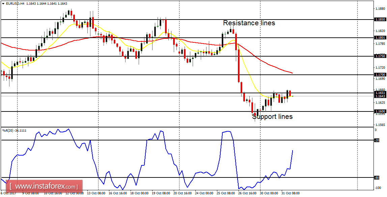This screenshot has width=387, height=197.
Task: Click the -80 oversold level label
Action: point(378,177)
